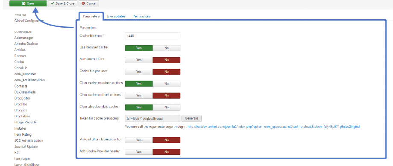Click the red cancel circle icon
The height and width of the screenshot is (166, 393).
pos(83,3)
